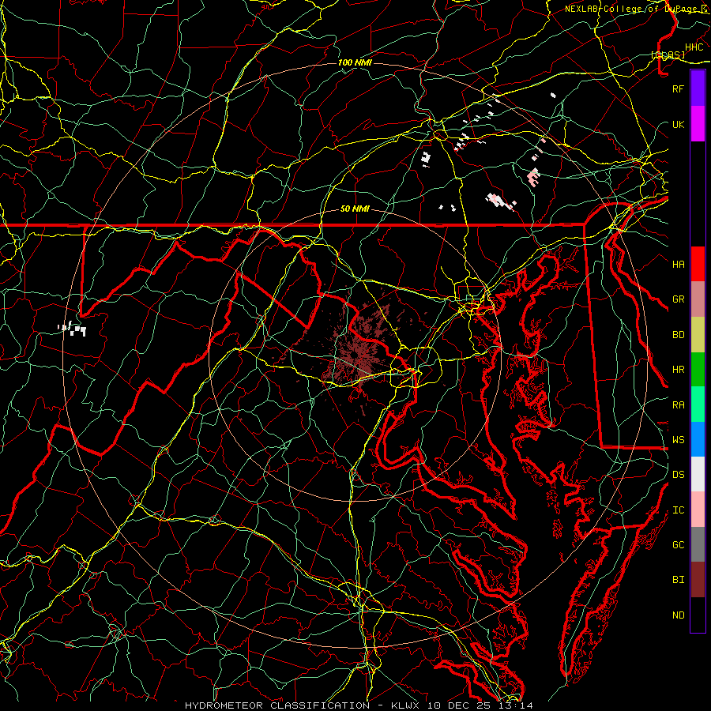Click the GC gray legend swatch
Screen dimensions: 711x711
coord(698,544)
